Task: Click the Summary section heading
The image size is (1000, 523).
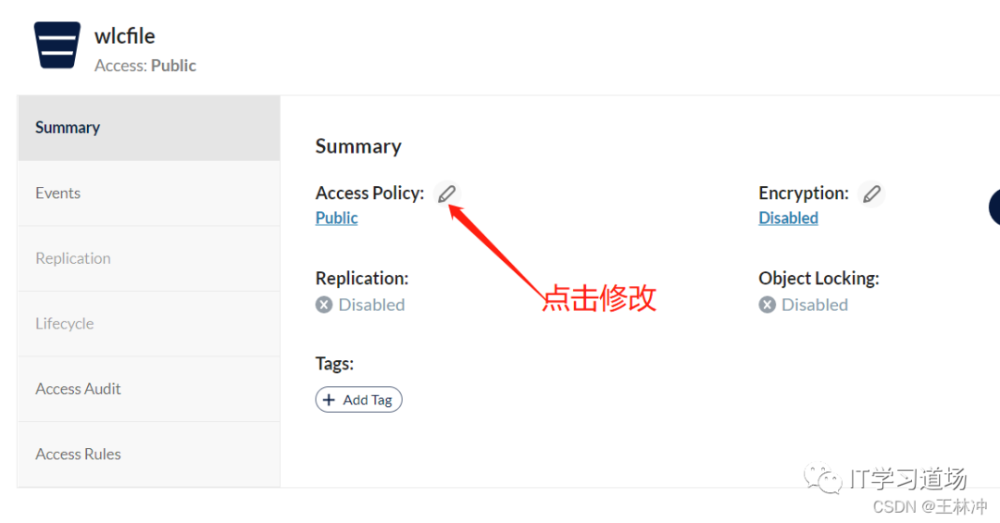Action: pyautogui.click(x=358, y=146)
